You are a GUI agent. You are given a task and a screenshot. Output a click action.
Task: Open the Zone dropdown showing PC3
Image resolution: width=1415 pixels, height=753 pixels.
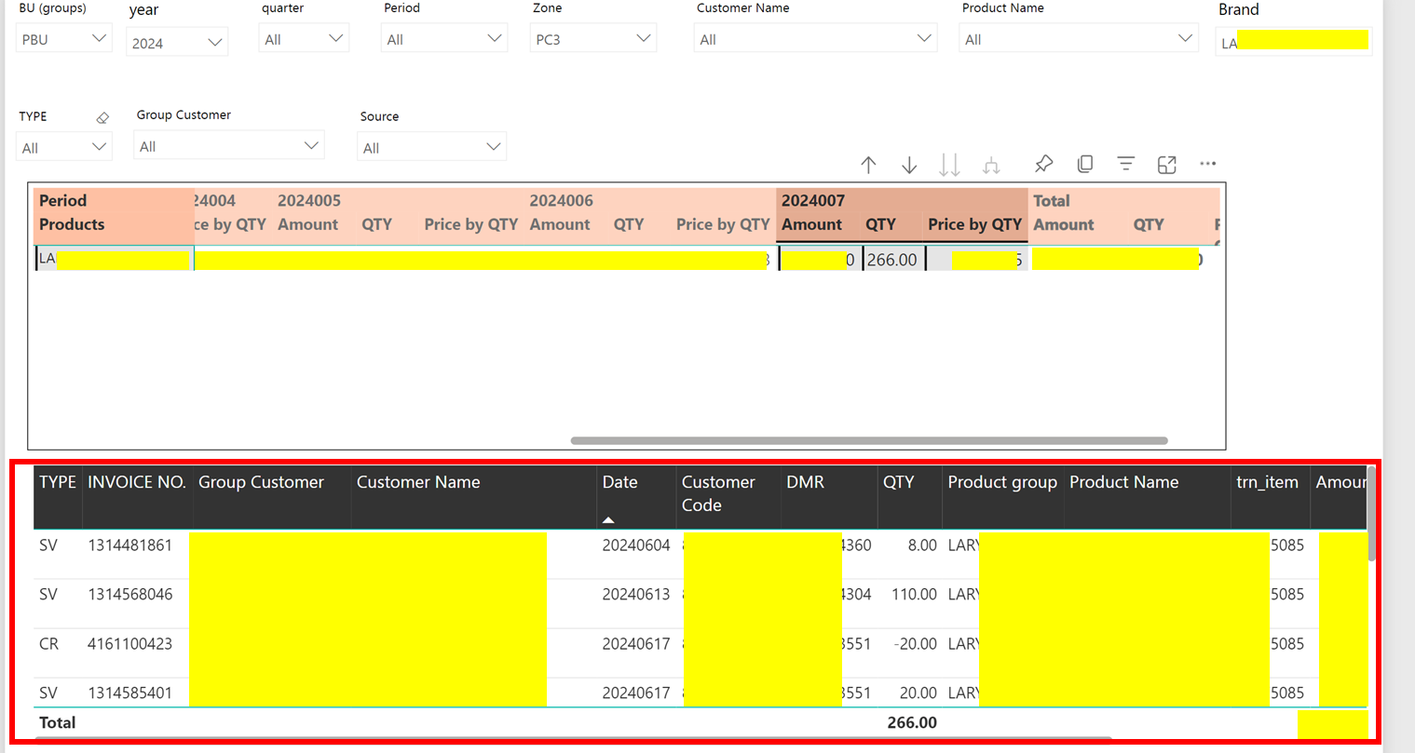[592, 39]
